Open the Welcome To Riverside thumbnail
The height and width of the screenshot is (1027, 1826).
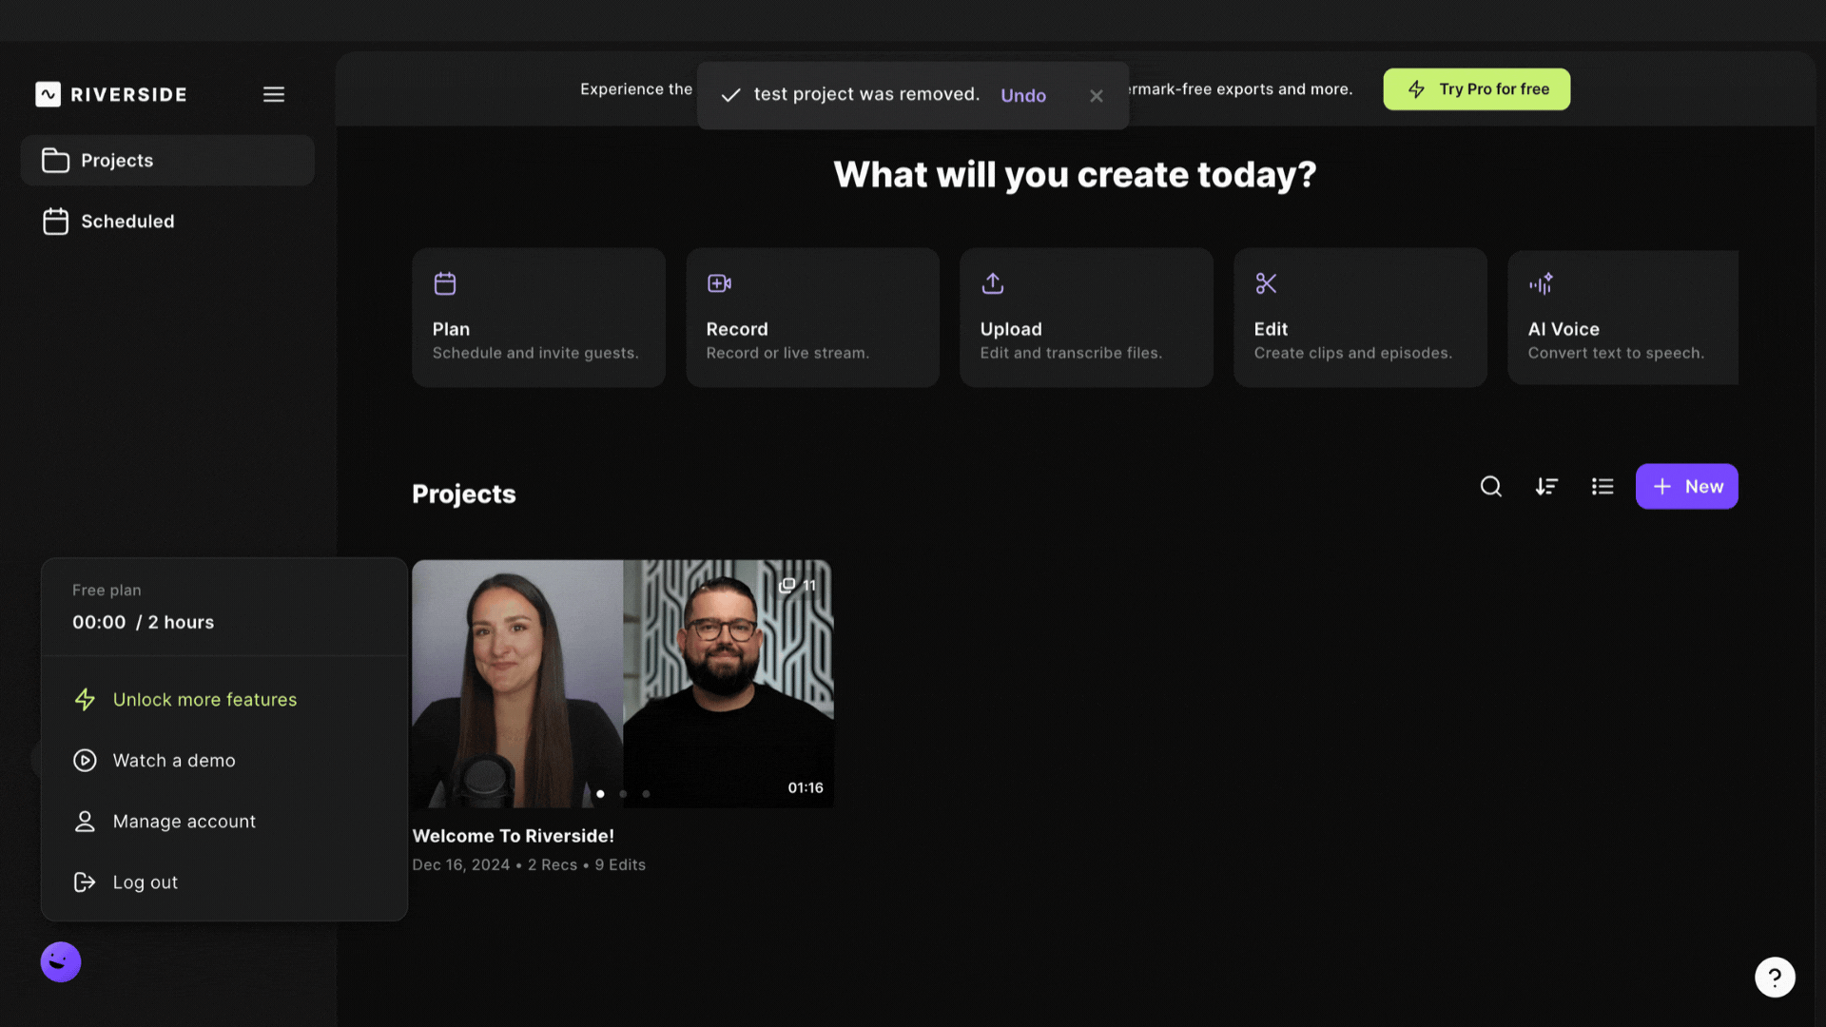(x=623, y=684)
